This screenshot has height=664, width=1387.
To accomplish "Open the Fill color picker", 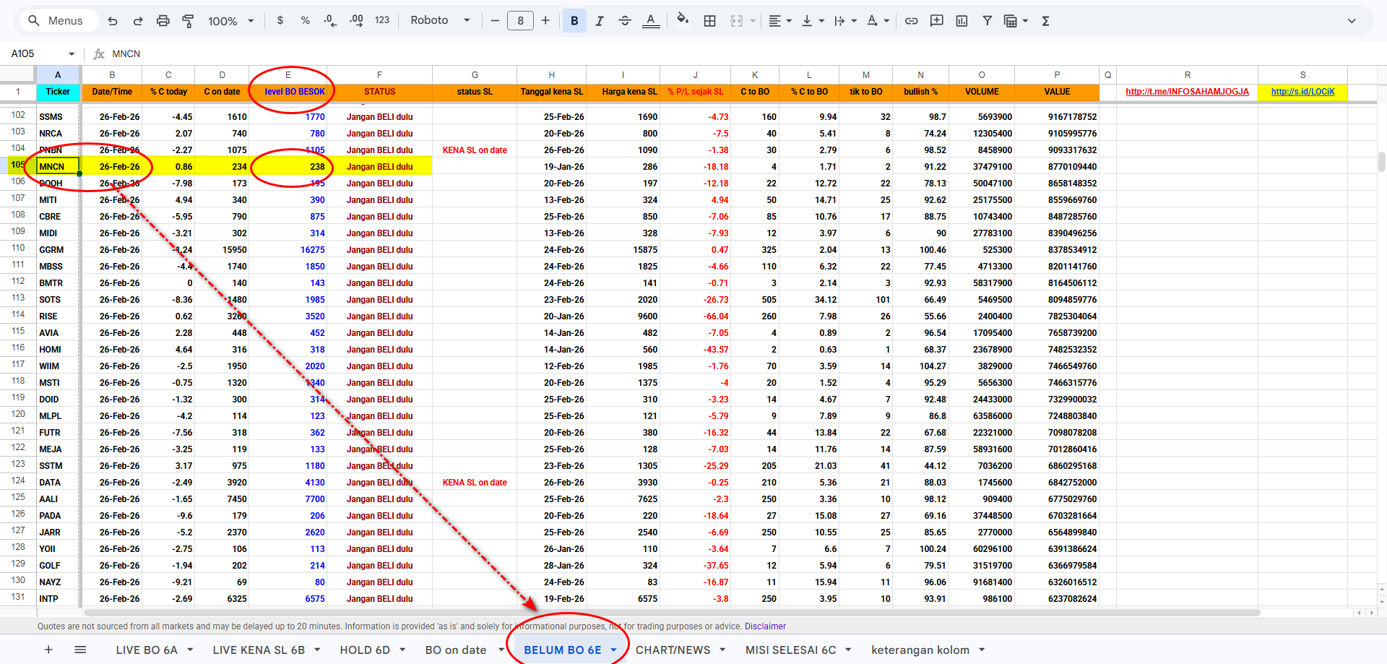I will [x=682, y=21].
